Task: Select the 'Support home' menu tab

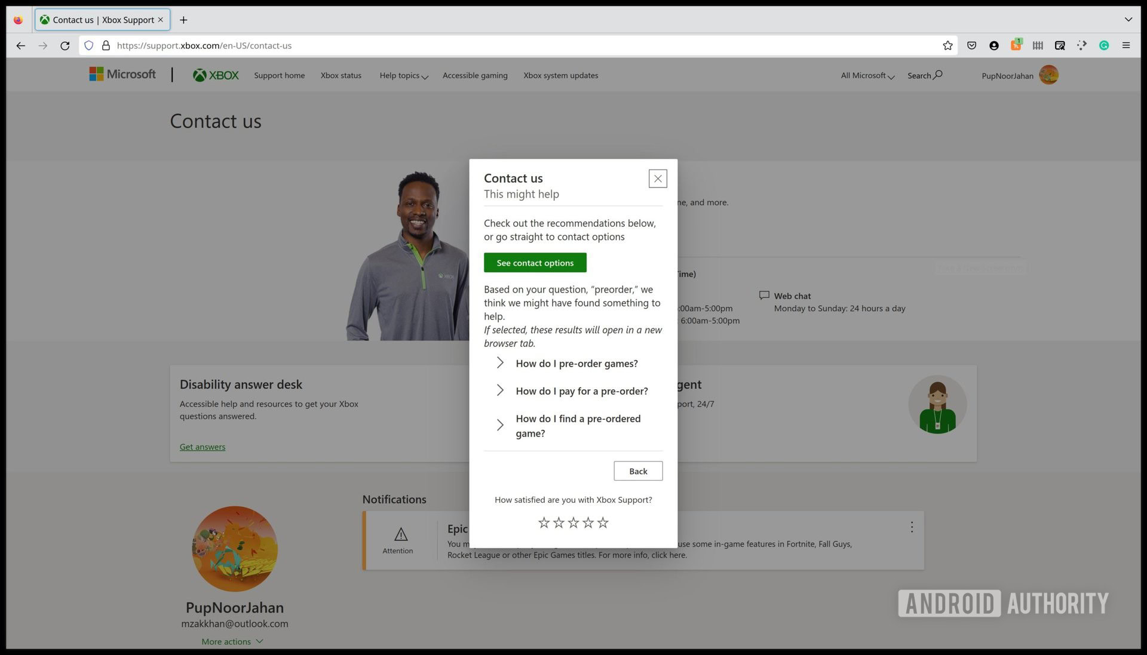Action: pyautogui.click(x=279, y=75)
